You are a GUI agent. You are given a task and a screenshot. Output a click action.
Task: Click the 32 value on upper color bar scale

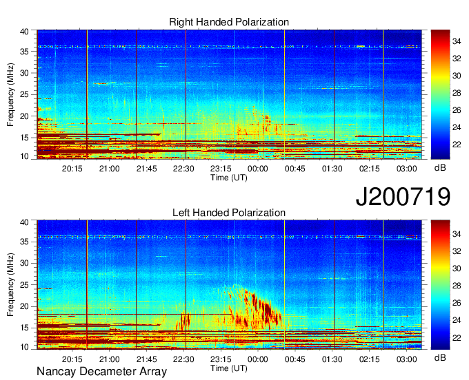[x=457, y=59]
